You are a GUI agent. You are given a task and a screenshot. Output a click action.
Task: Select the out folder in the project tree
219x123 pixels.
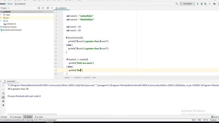[x=7, y=18]
